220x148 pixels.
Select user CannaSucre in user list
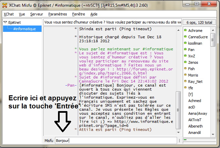coord(198,37)
